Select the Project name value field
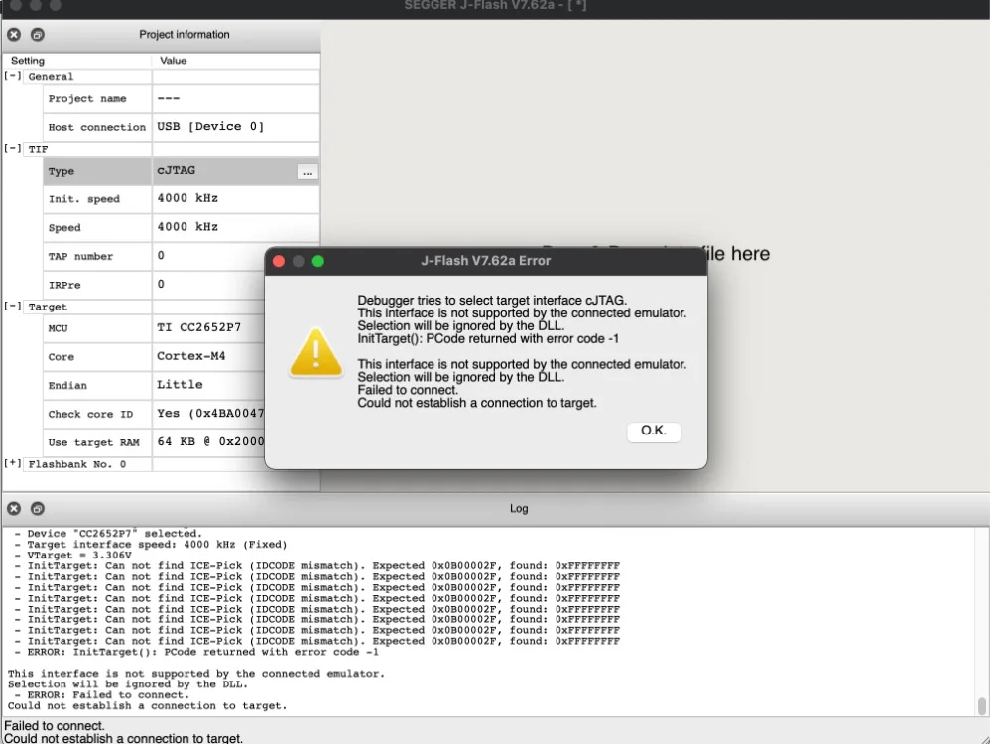This screenshot has height=744, width=990. coord(235,99)
